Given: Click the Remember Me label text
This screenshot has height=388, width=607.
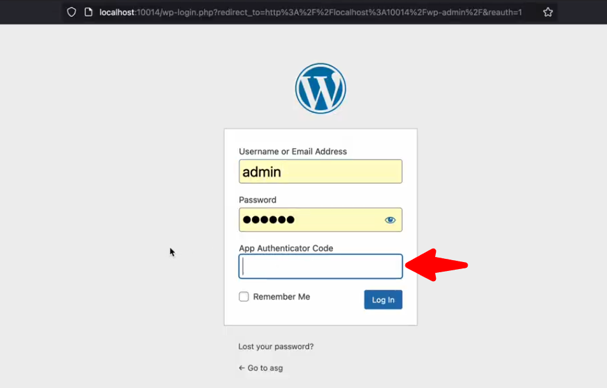Looking at the screenshot, I should [281, 297].
